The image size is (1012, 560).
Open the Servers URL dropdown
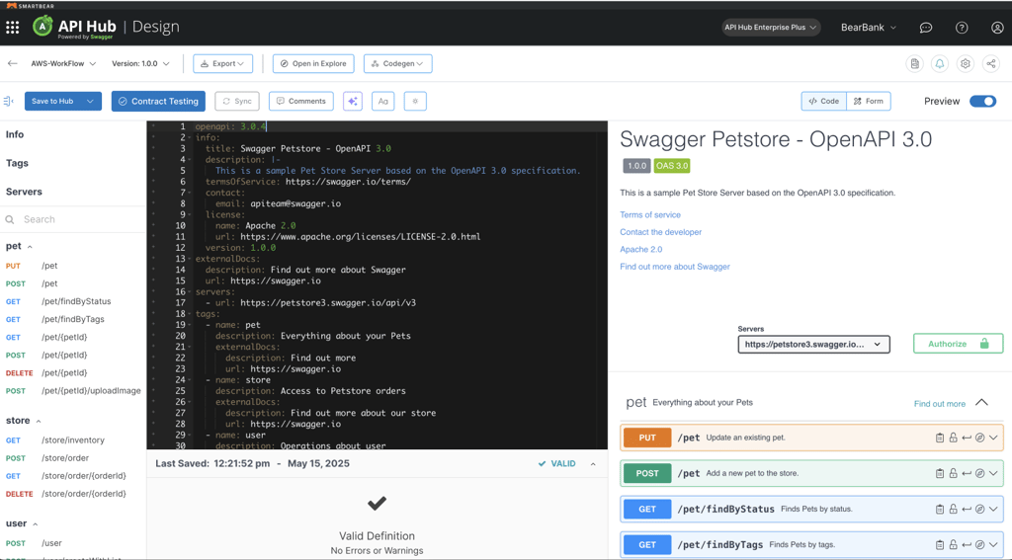[813, 345]
